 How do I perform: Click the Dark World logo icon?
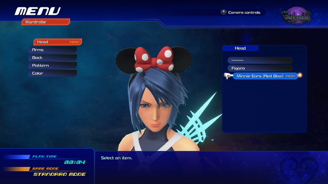tap(296, 16)
